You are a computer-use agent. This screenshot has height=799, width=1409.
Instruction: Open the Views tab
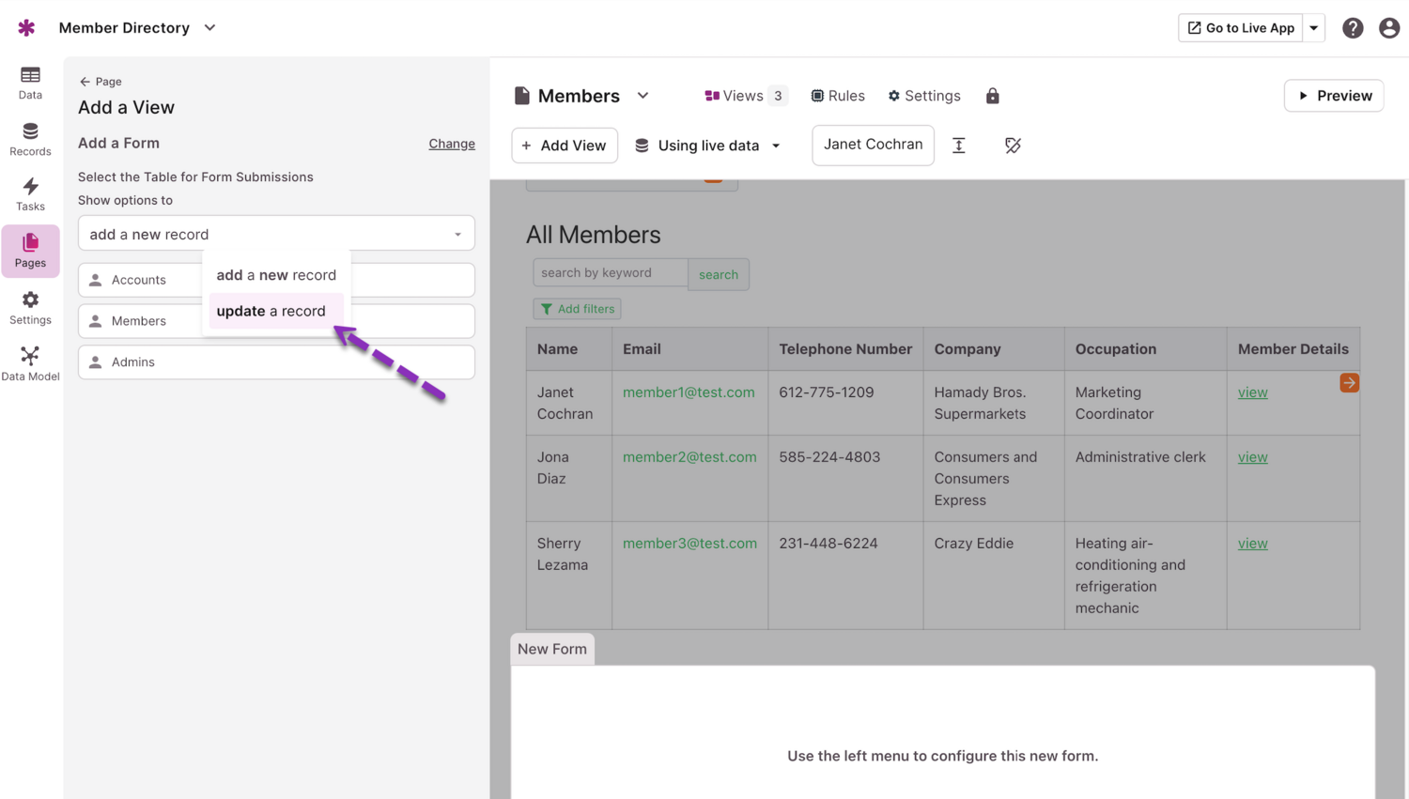(745, 96)
